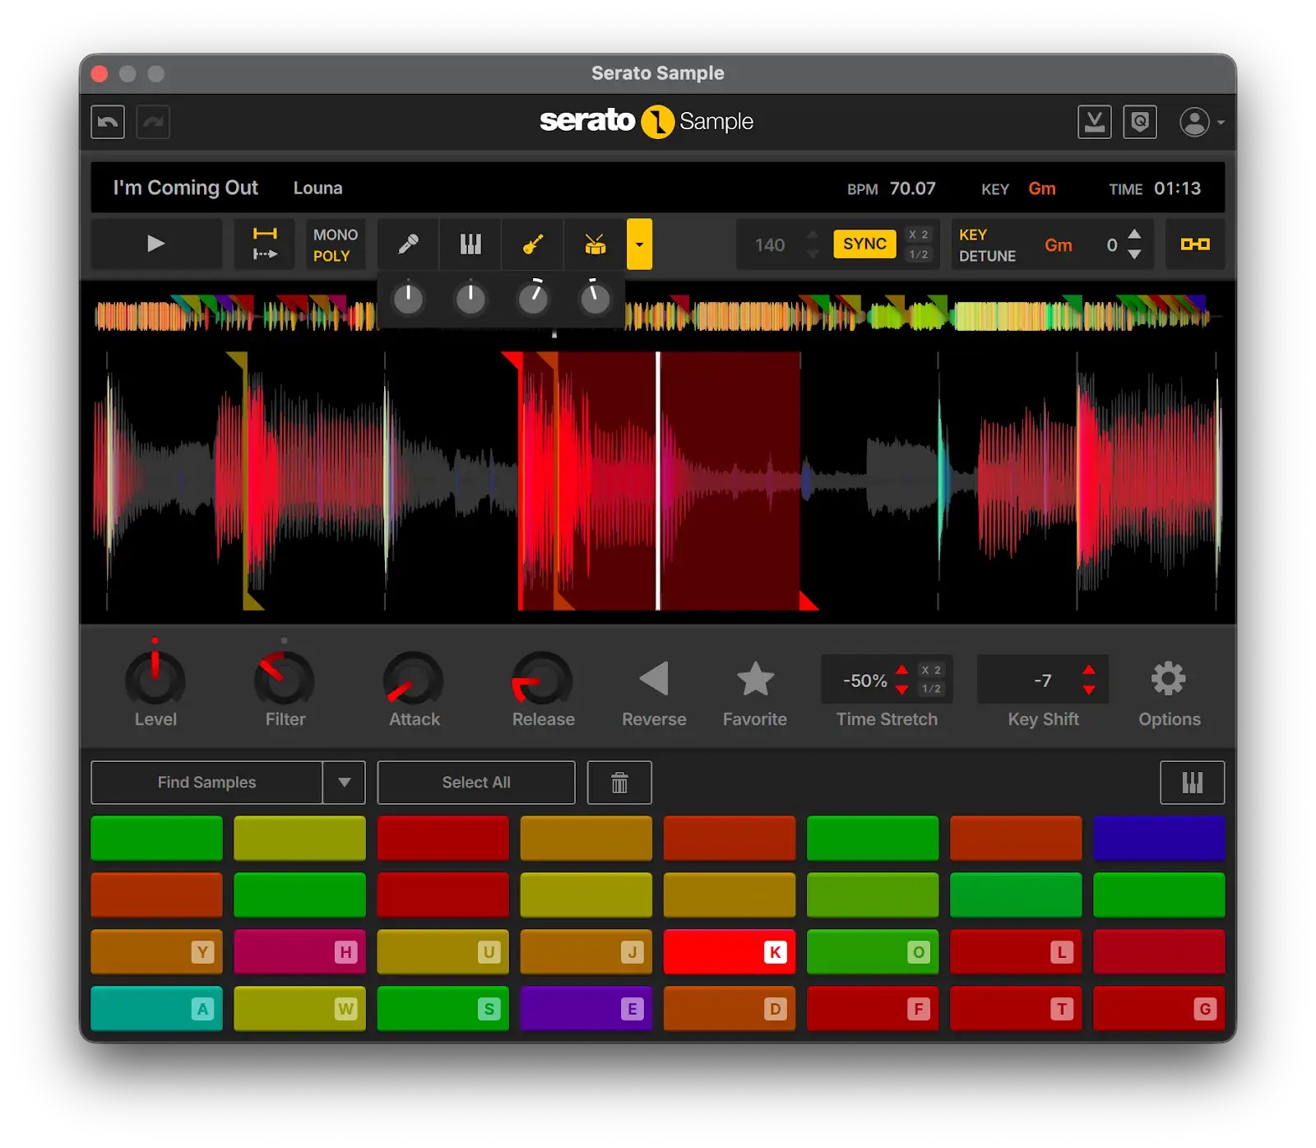Open the Find Samples dropdown arrow
1316x1148 pixels.
point(345,783)
